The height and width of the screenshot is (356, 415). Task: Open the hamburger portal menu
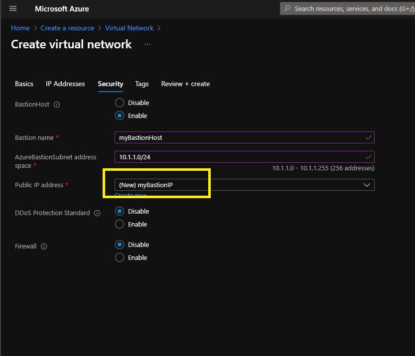[13, 9]
